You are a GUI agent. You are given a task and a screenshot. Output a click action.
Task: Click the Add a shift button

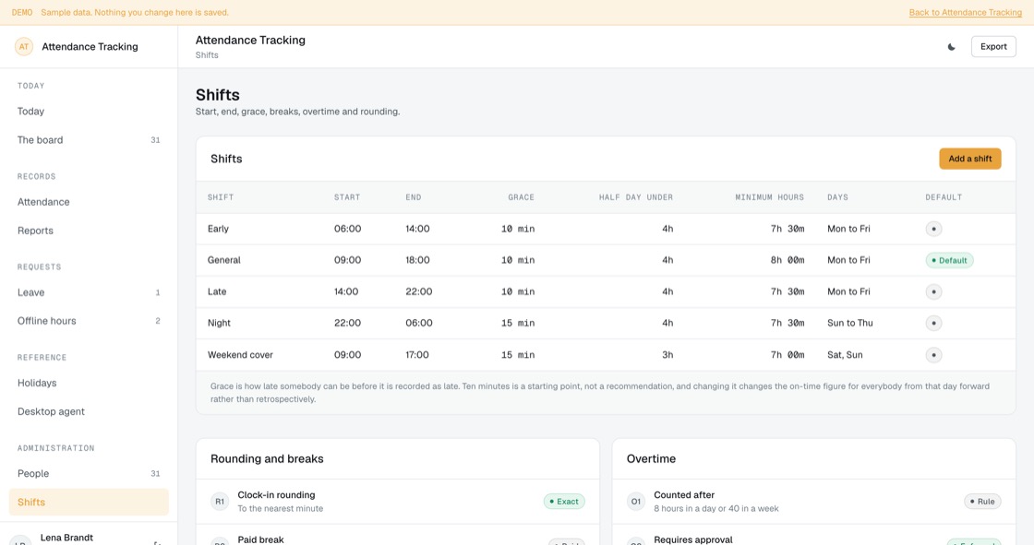pyautogui.click(x=970, y=159)
